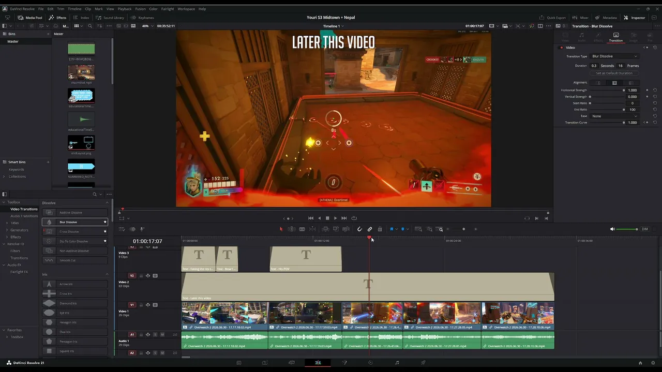Select the Smooth Cut transition
The image size is (662, 372).
[75, 260]
